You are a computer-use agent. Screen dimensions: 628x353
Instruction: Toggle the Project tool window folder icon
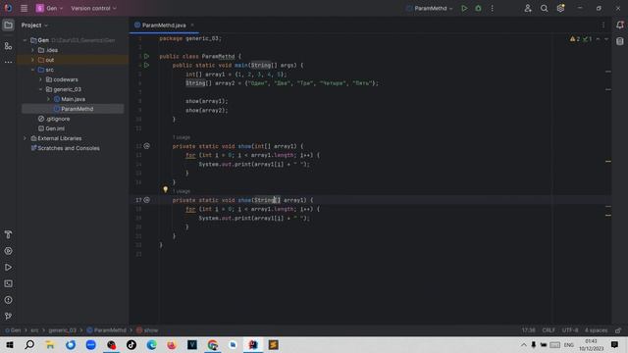pos(8,25)
